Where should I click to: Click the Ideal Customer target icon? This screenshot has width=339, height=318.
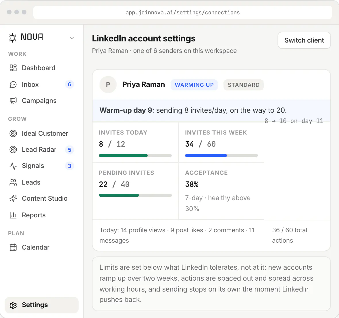(13, 133)
